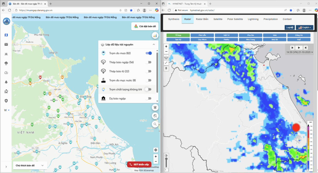Click the SĐT khẩn cấp emergency button

[x=139, y=165]
